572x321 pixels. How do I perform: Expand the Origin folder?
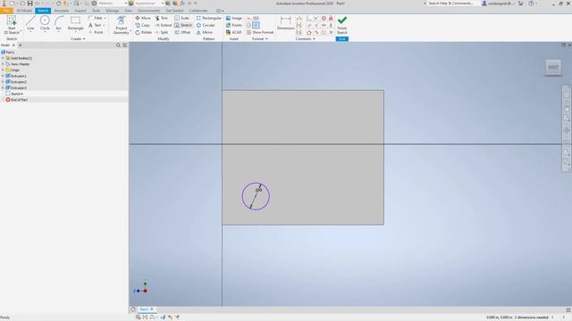(x=3, y=70)
